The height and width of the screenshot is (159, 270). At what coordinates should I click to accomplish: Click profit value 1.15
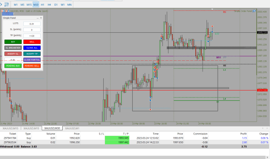click(245, 138)
